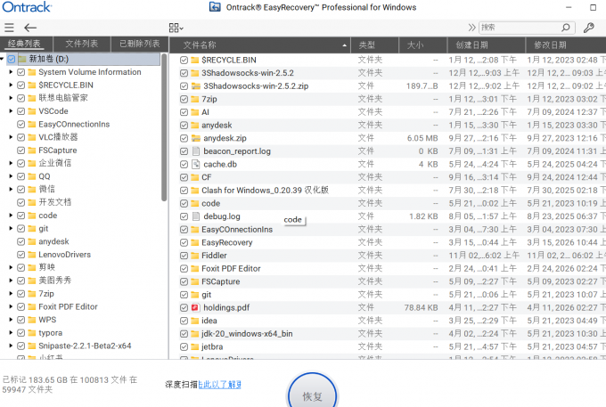Viewport: 606px width, 407px height.
Task: Expand the Snipaste-2.2.1-Beta2-x64 tree node
Action: point(11,346)
